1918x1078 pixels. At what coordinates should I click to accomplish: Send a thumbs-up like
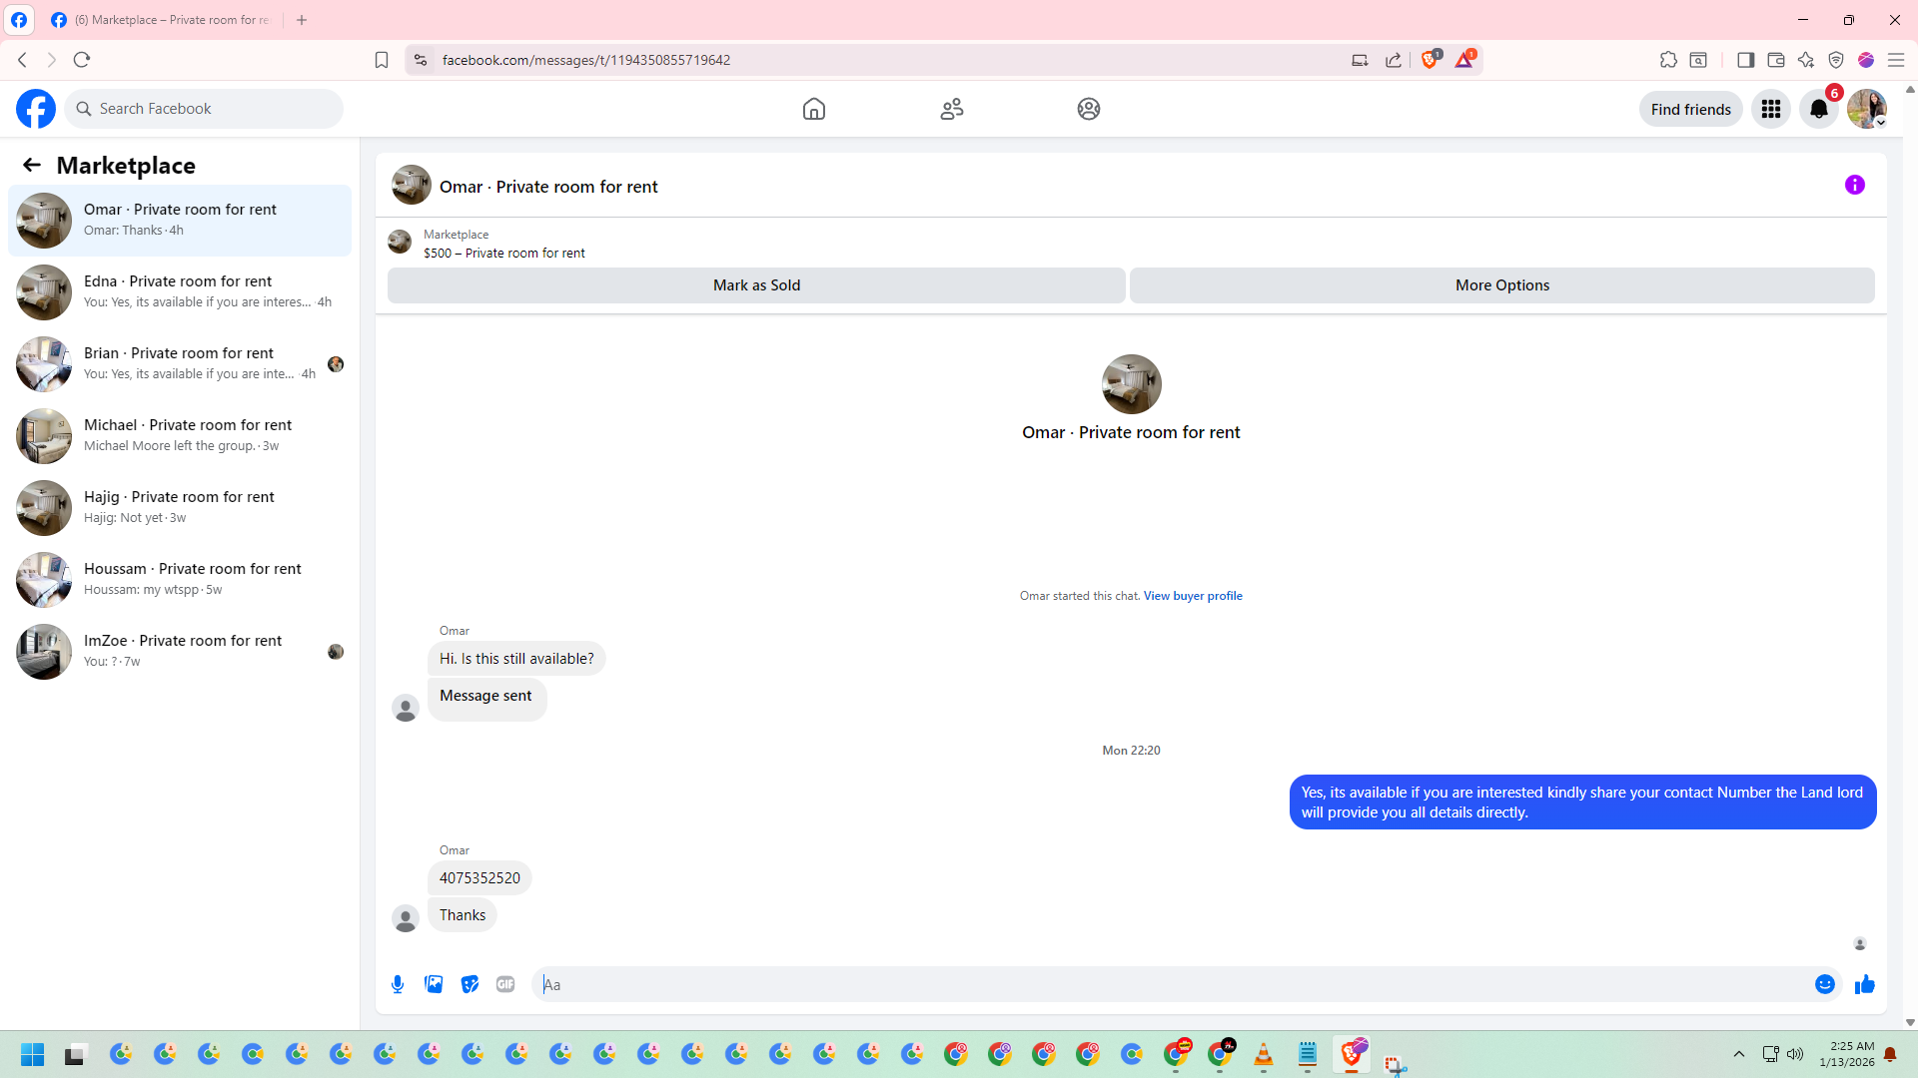pyautogui.click(x=1864, y=984)
